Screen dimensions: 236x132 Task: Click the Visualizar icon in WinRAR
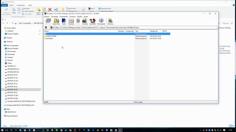71,22
